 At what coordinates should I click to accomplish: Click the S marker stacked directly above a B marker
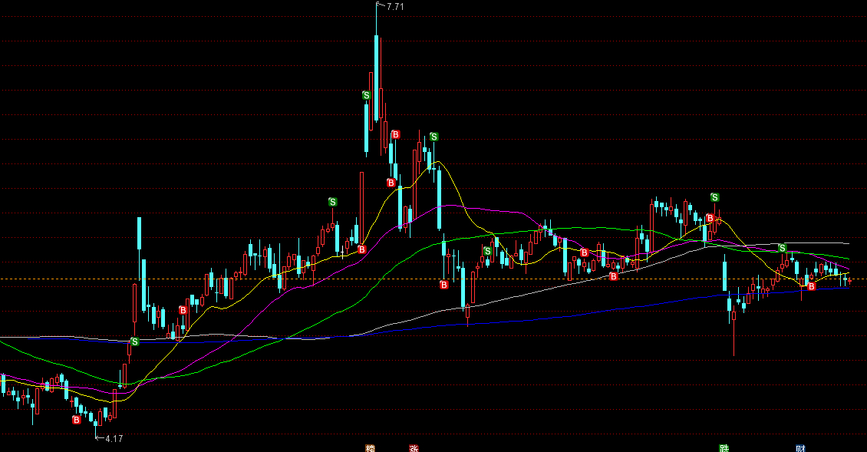714,197
